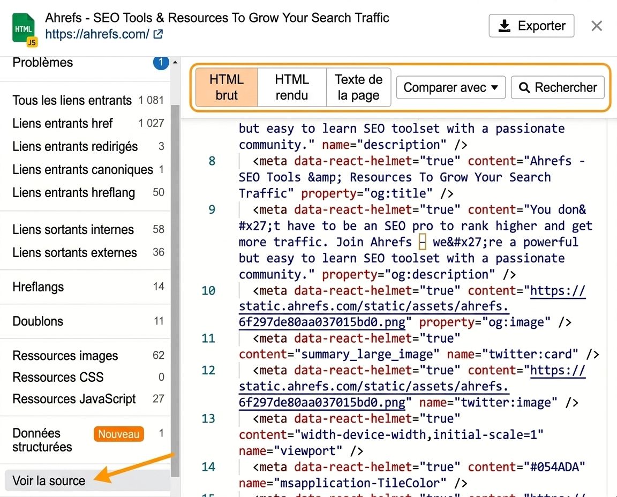
Task: Click property="og:title" attribute text
Action: 367,194
